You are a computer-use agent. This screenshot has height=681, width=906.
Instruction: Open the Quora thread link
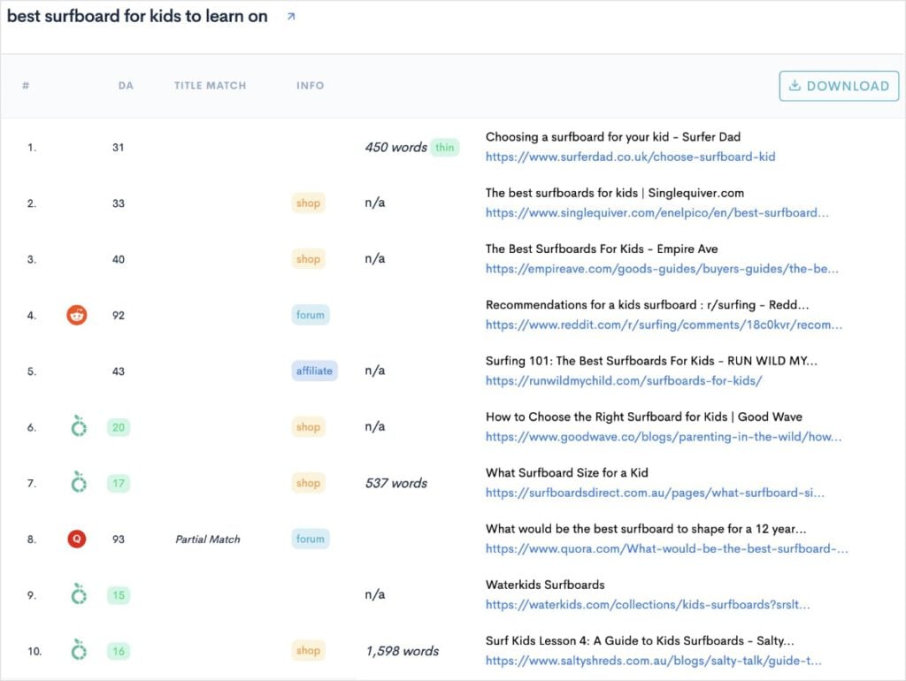pyautogui.click(x=666, y=548)
